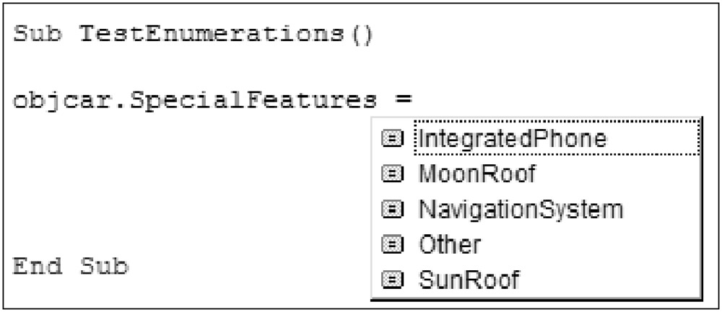
Task: Click the enum icon beside Other
Action: tap(392, 245)
